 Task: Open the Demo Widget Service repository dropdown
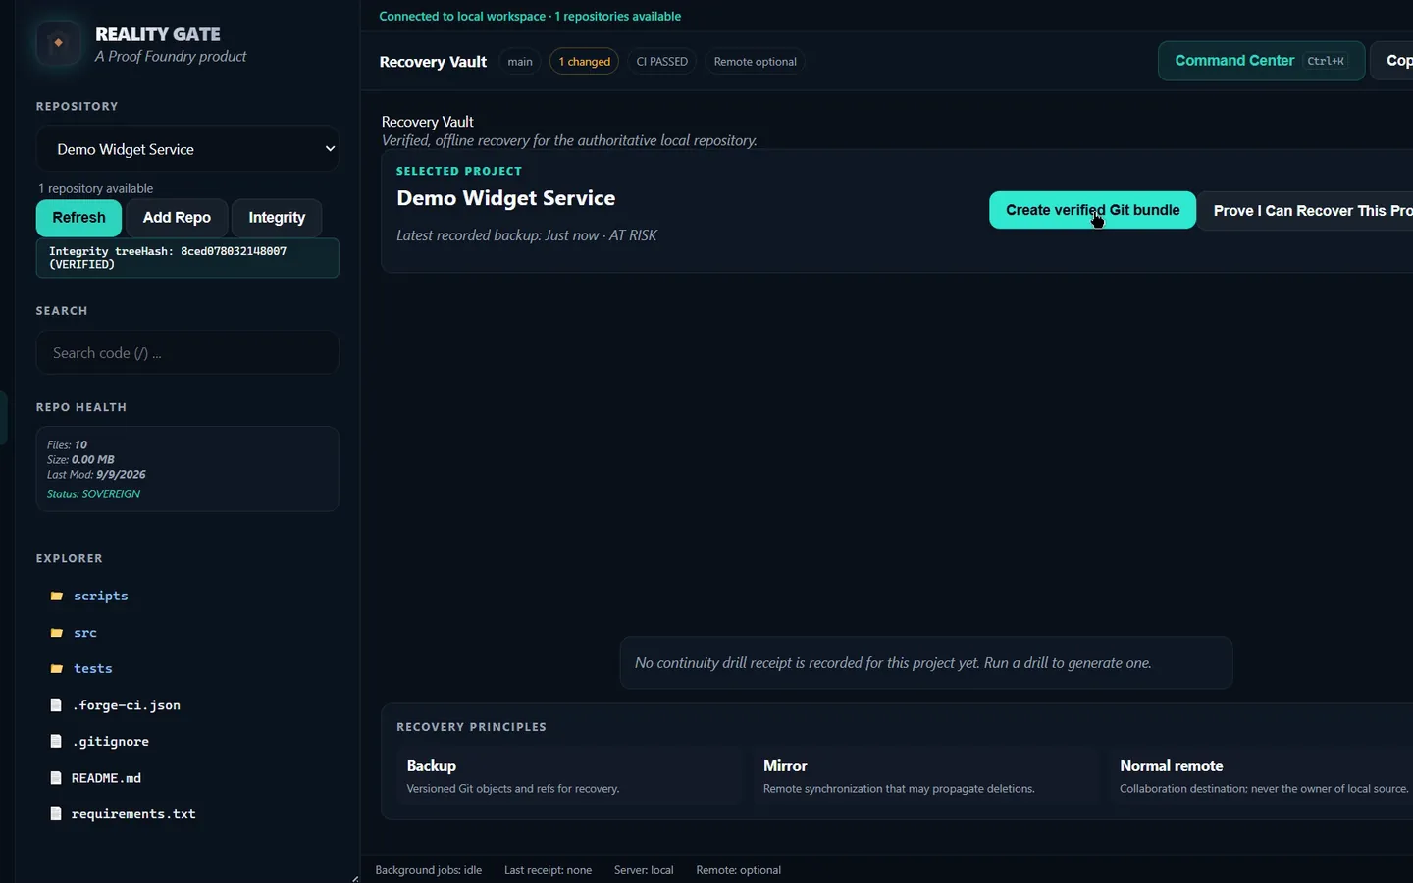(x=187, y=149)
